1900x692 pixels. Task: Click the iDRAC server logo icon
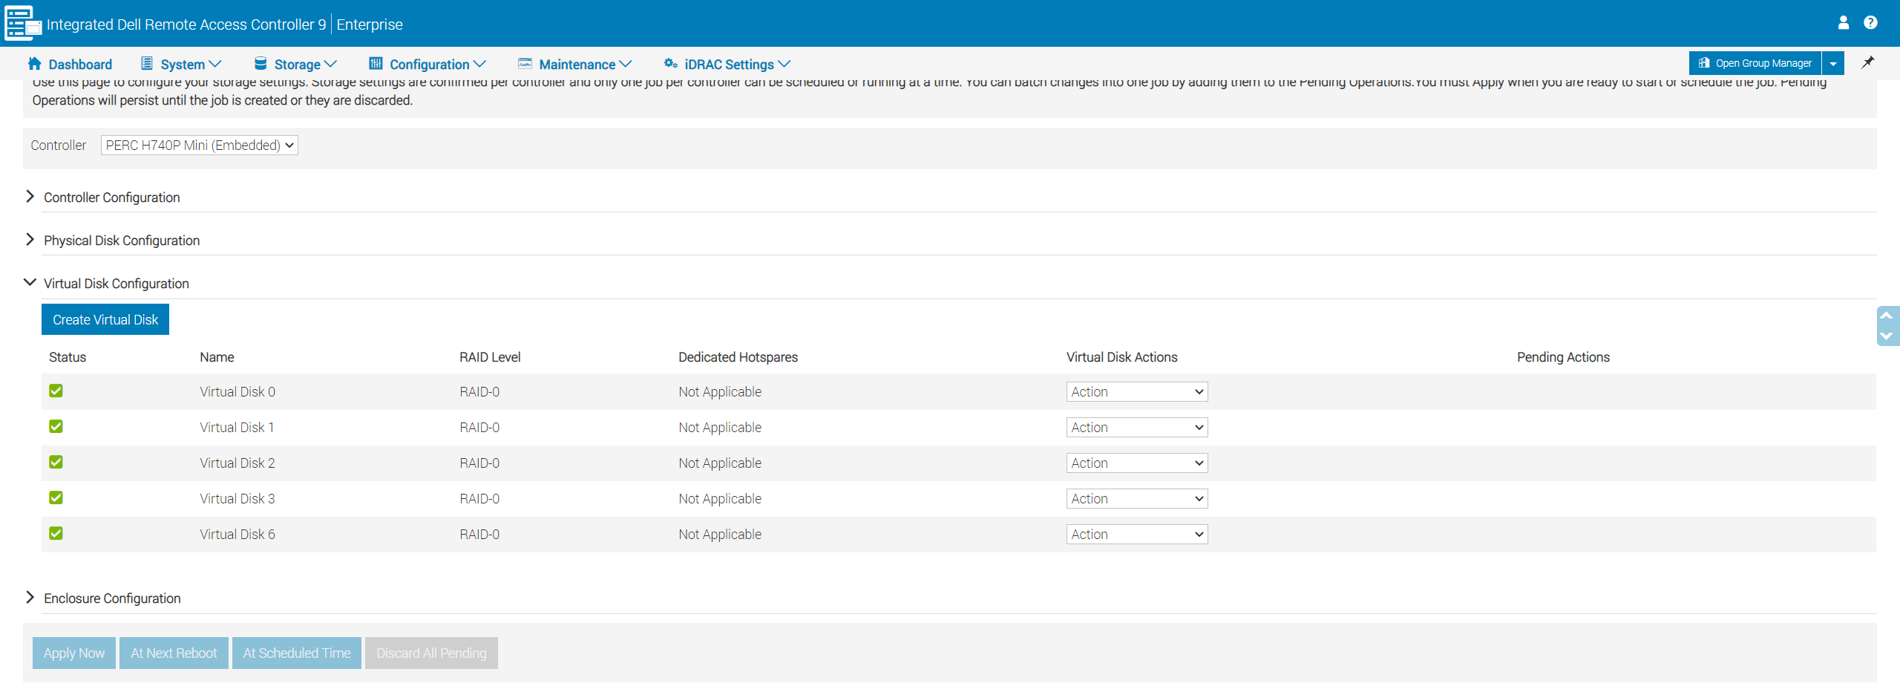(23, 23)
